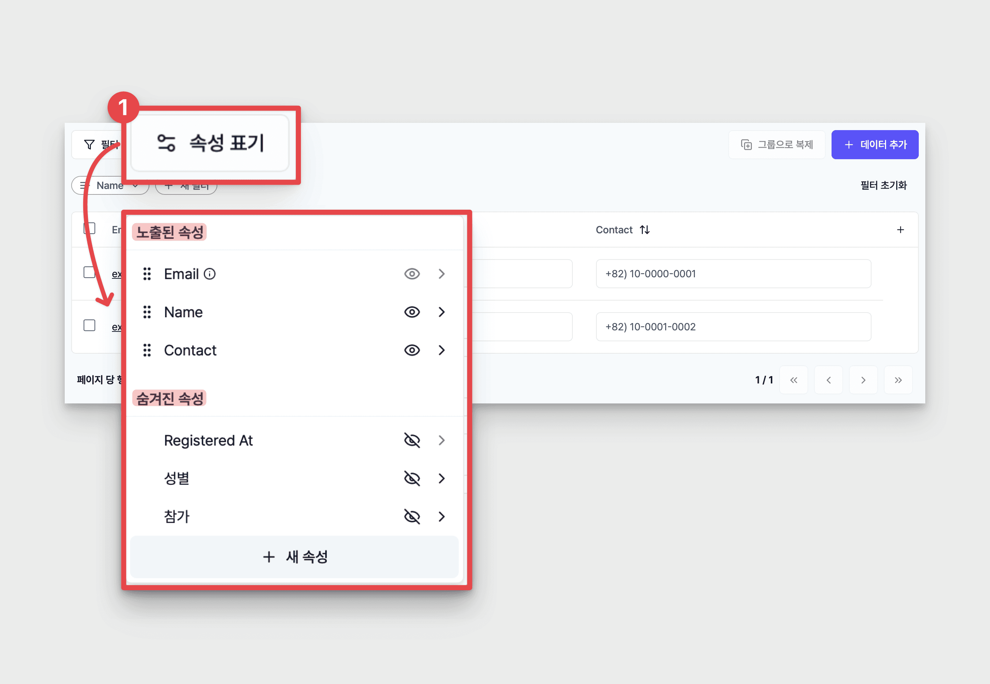Image resolution: width=990 pixels, height=684 pixels.
Task: Click the drag handle next to Email
Action: coord(146,274)
